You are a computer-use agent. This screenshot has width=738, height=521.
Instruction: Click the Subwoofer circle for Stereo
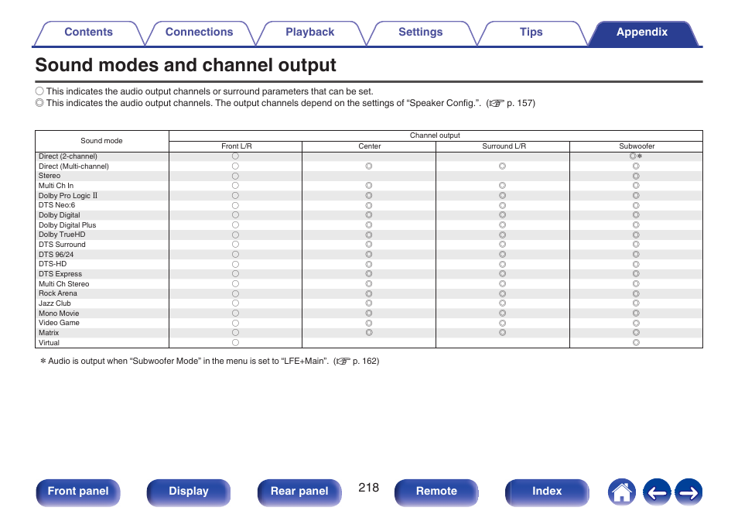pyautogui.click(x=636, y=177)
